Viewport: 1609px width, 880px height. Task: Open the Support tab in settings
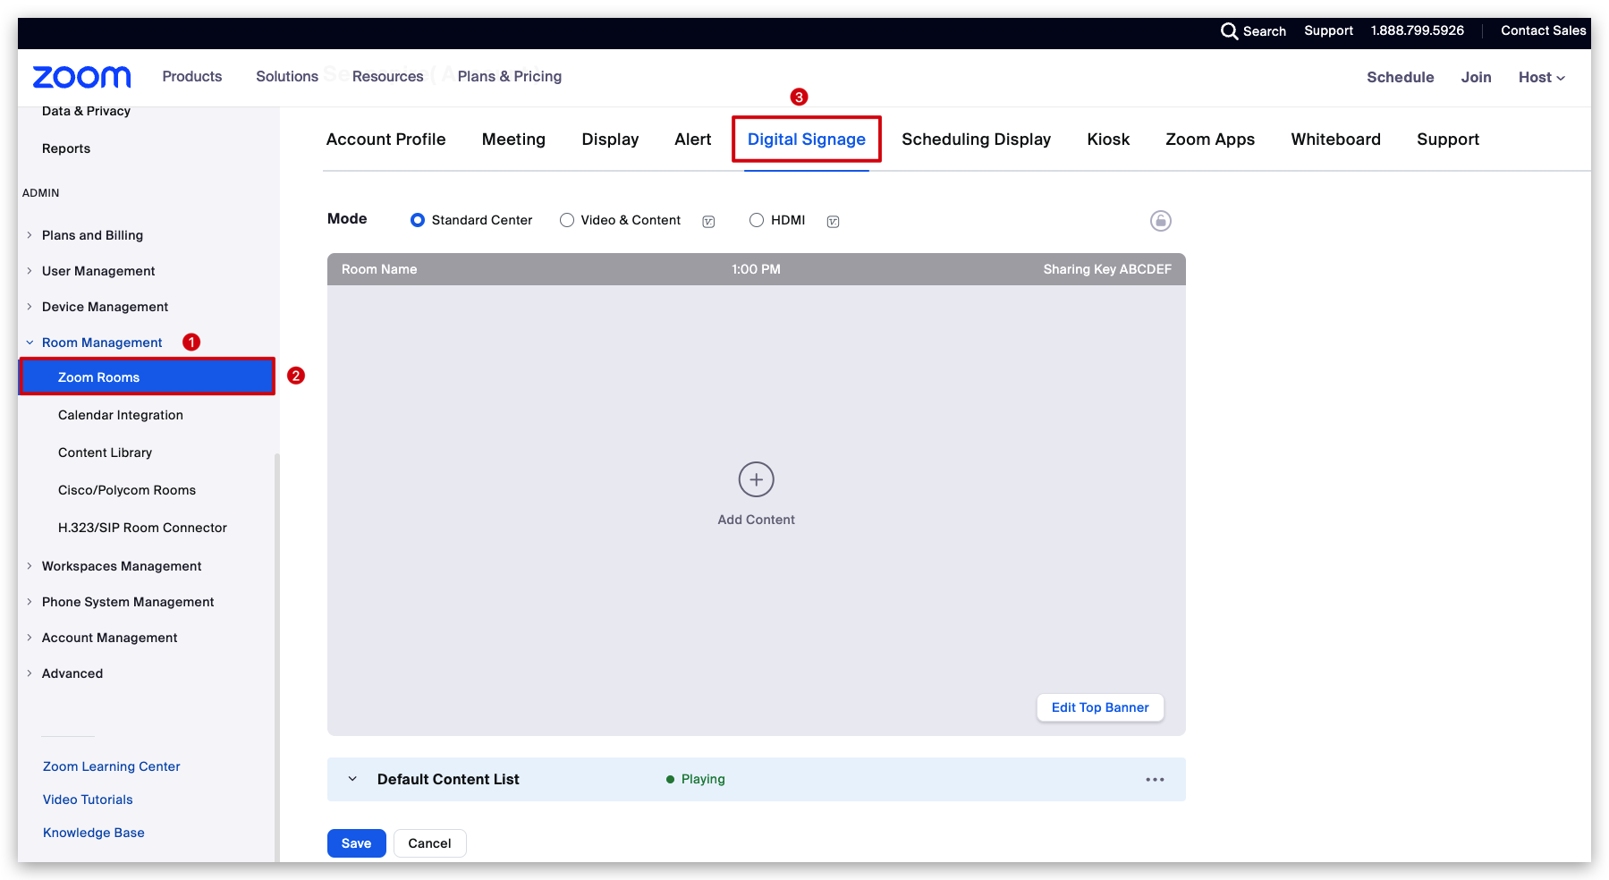pyautogui.click(x=1447, y=140)
